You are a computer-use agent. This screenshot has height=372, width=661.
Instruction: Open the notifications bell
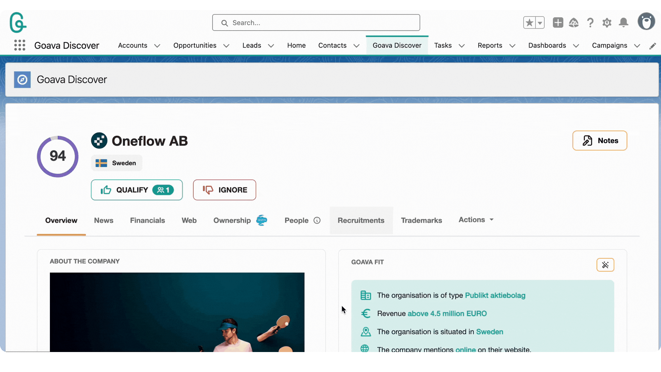tap(623, 23)
